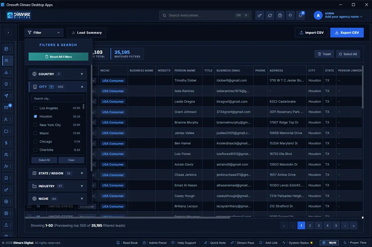Image resolution: width=372 pixels, height=247 pixels.
Task: Open the dashboard layout icon in sidebar
Action: (6, 49)
